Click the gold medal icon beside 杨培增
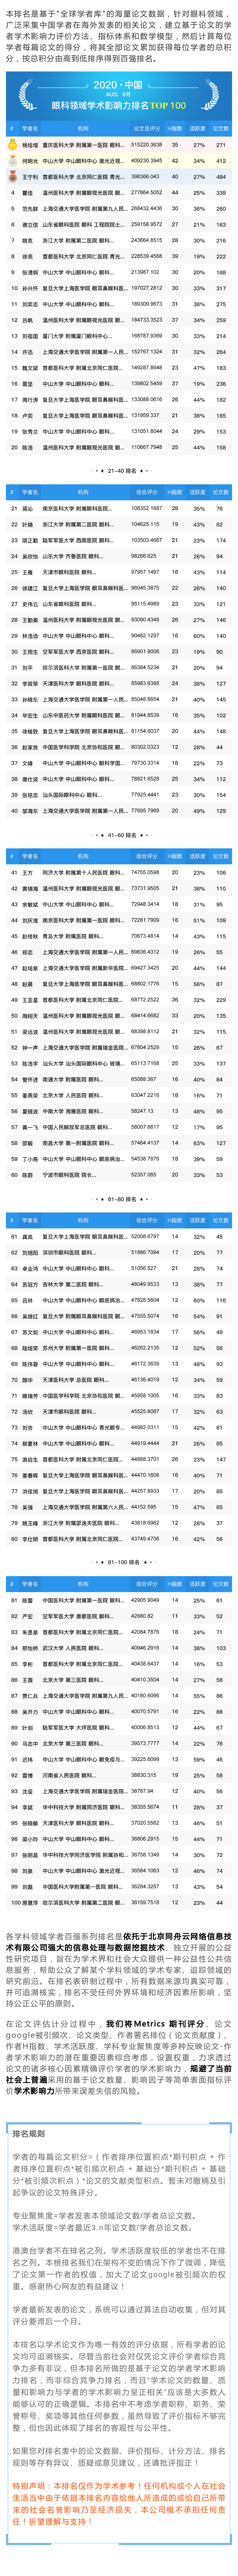238x2576 pixels. click(x=13, y=145)
